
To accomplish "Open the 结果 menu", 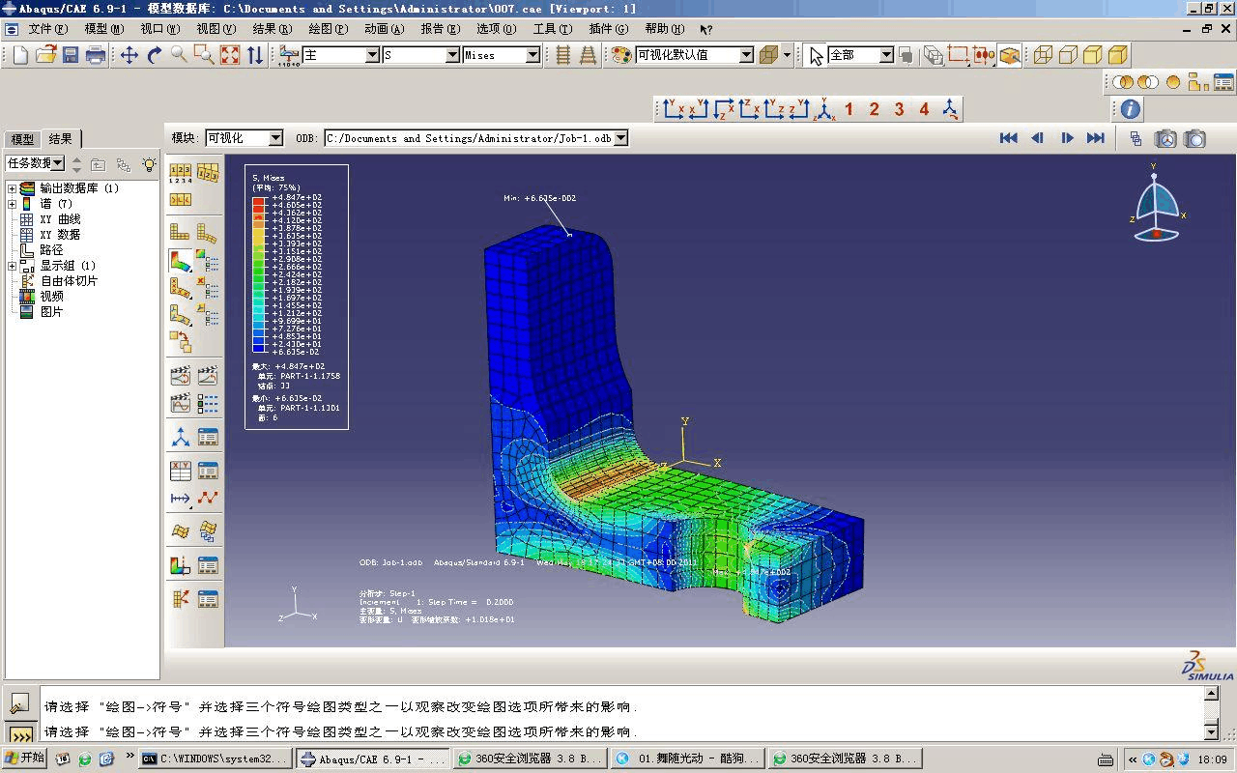I will point(272,28).
